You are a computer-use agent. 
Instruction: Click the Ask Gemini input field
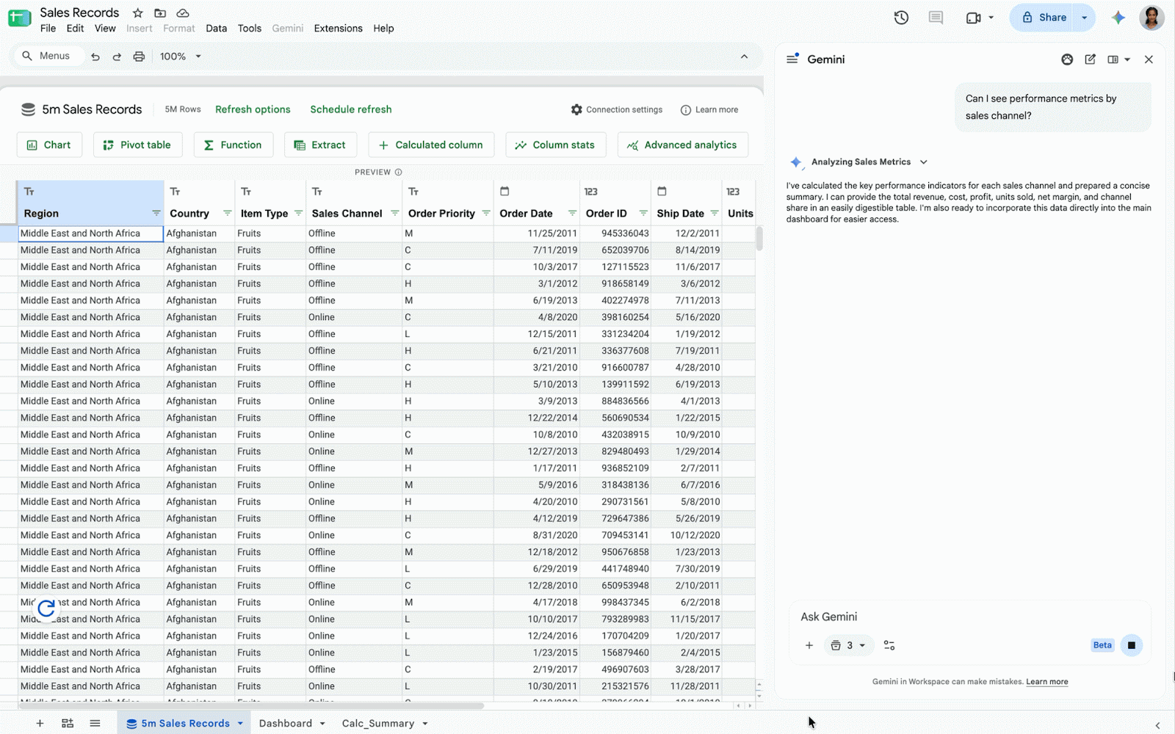tap(969, 617)
